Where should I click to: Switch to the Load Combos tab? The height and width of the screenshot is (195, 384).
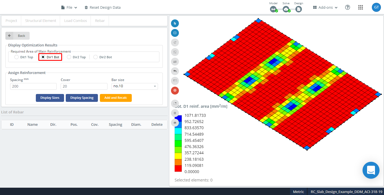pyautogui.click(x=75, y=21)
